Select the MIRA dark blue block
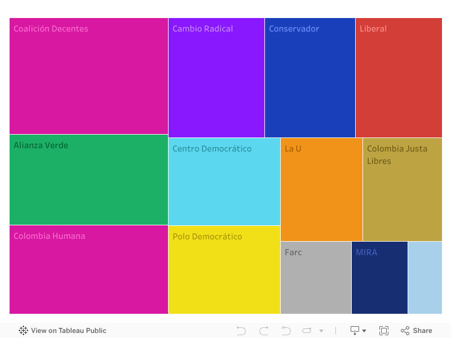451x338 pixels. click(379, 278)
